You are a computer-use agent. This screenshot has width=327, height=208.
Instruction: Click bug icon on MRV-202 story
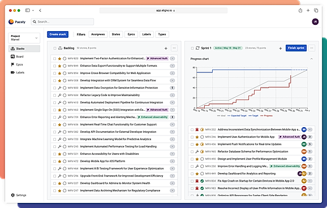197,129
